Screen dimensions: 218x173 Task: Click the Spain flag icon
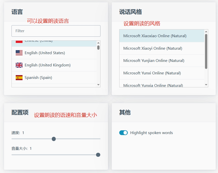(x=19, y=78)
